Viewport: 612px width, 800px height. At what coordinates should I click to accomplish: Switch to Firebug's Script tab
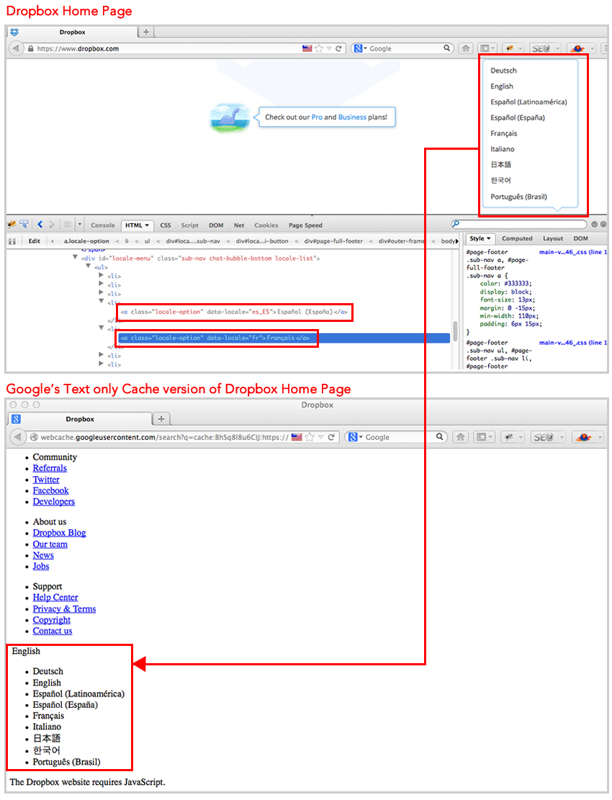pos(190,225)
